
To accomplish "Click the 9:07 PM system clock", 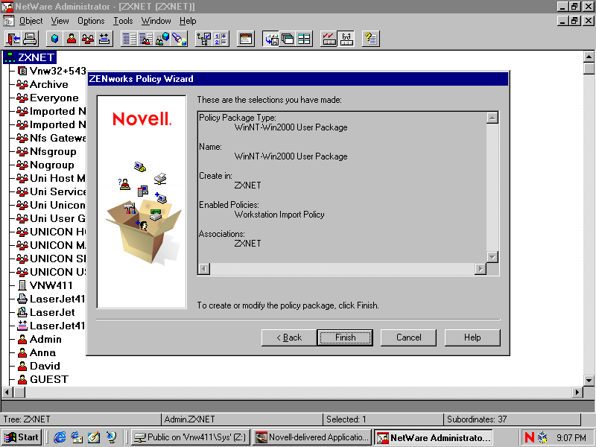I will [x=571, y=437].
